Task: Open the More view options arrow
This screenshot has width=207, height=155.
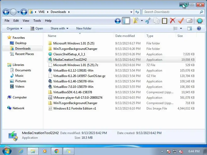Action: 181,28
